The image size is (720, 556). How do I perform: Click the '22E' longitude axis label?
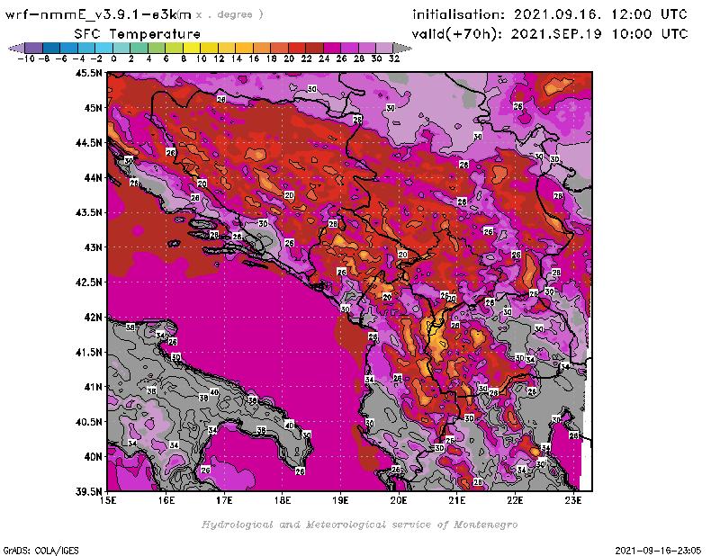[x=515, y=500]
